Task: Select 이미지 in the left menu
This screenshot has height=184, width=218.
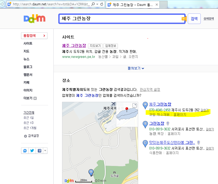Action: 28,90
